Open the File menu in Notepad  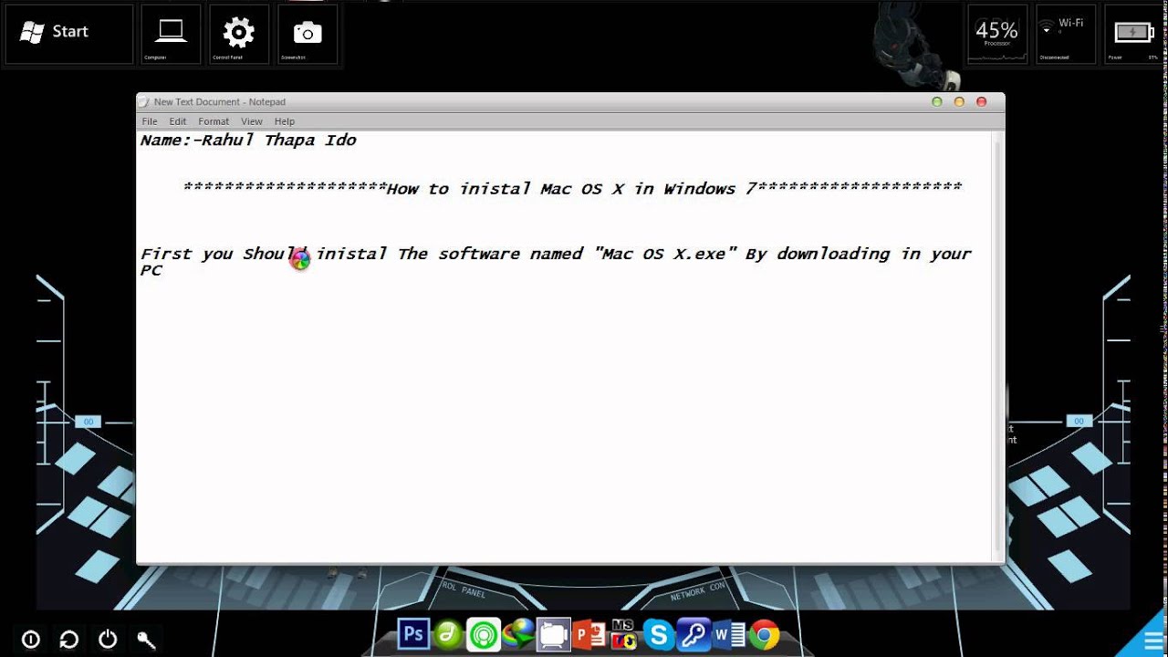click(x=150, y=121)
